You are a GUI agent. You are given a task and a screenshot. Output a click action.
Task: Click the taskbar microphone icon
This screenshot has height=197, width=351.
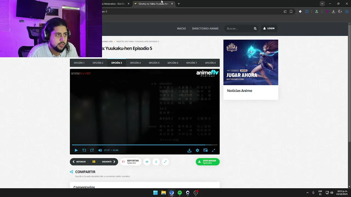tap(313, 193)
